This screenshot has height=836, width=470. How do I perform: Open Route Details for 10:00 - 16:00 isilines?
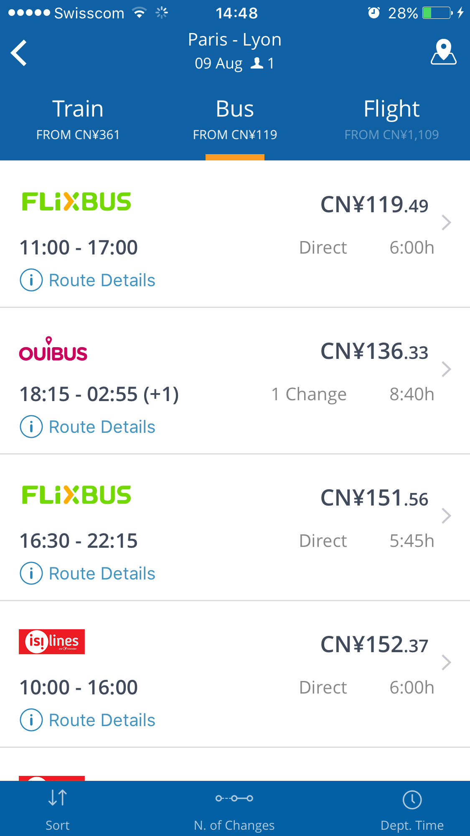coord(102,720)
